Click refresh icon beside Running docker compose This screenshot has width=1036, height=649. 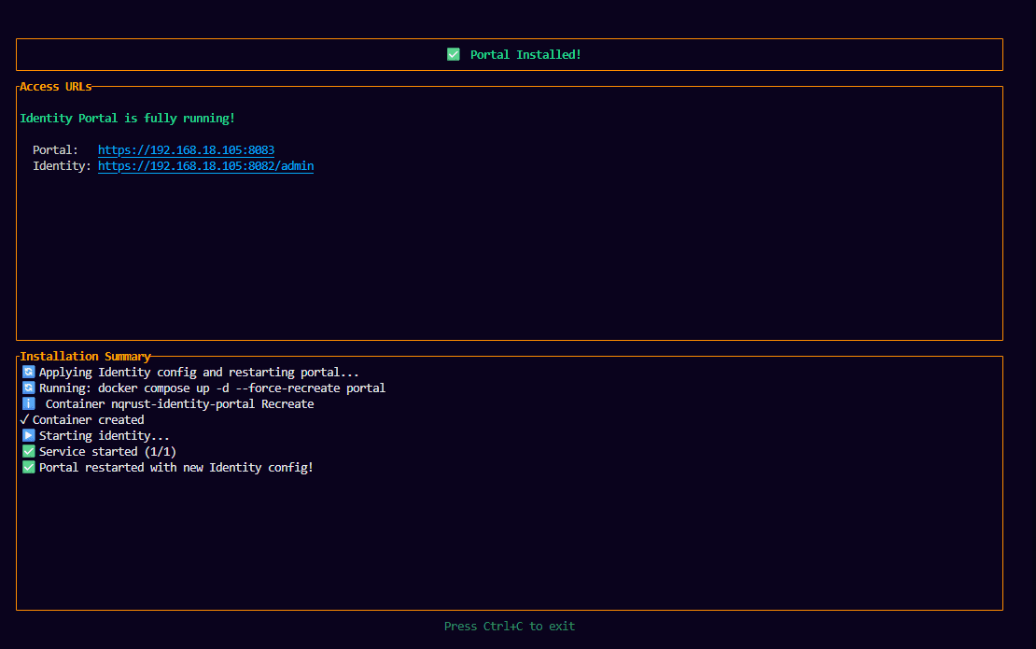(28, 388)
